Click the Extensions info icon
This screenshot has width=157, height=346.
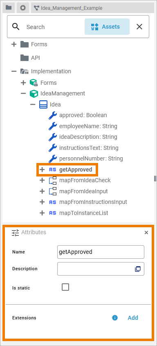pyautogui.click(x=115, y=318)
